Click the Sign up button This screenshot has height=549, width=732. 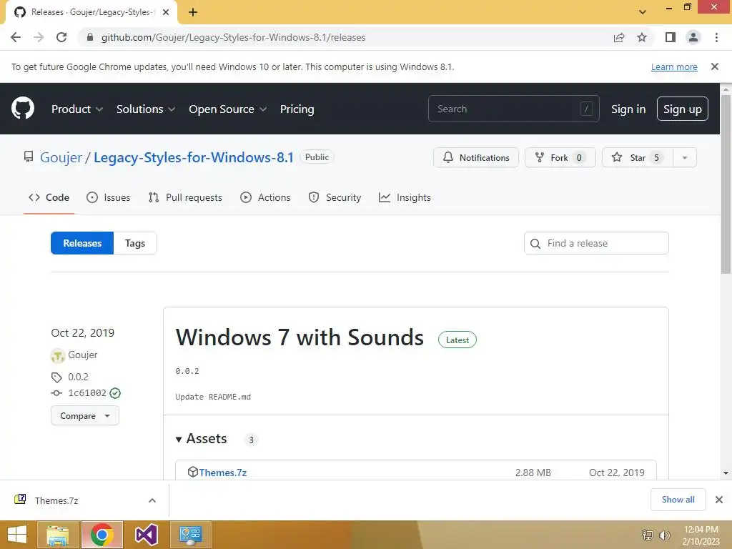pos(683,109)
